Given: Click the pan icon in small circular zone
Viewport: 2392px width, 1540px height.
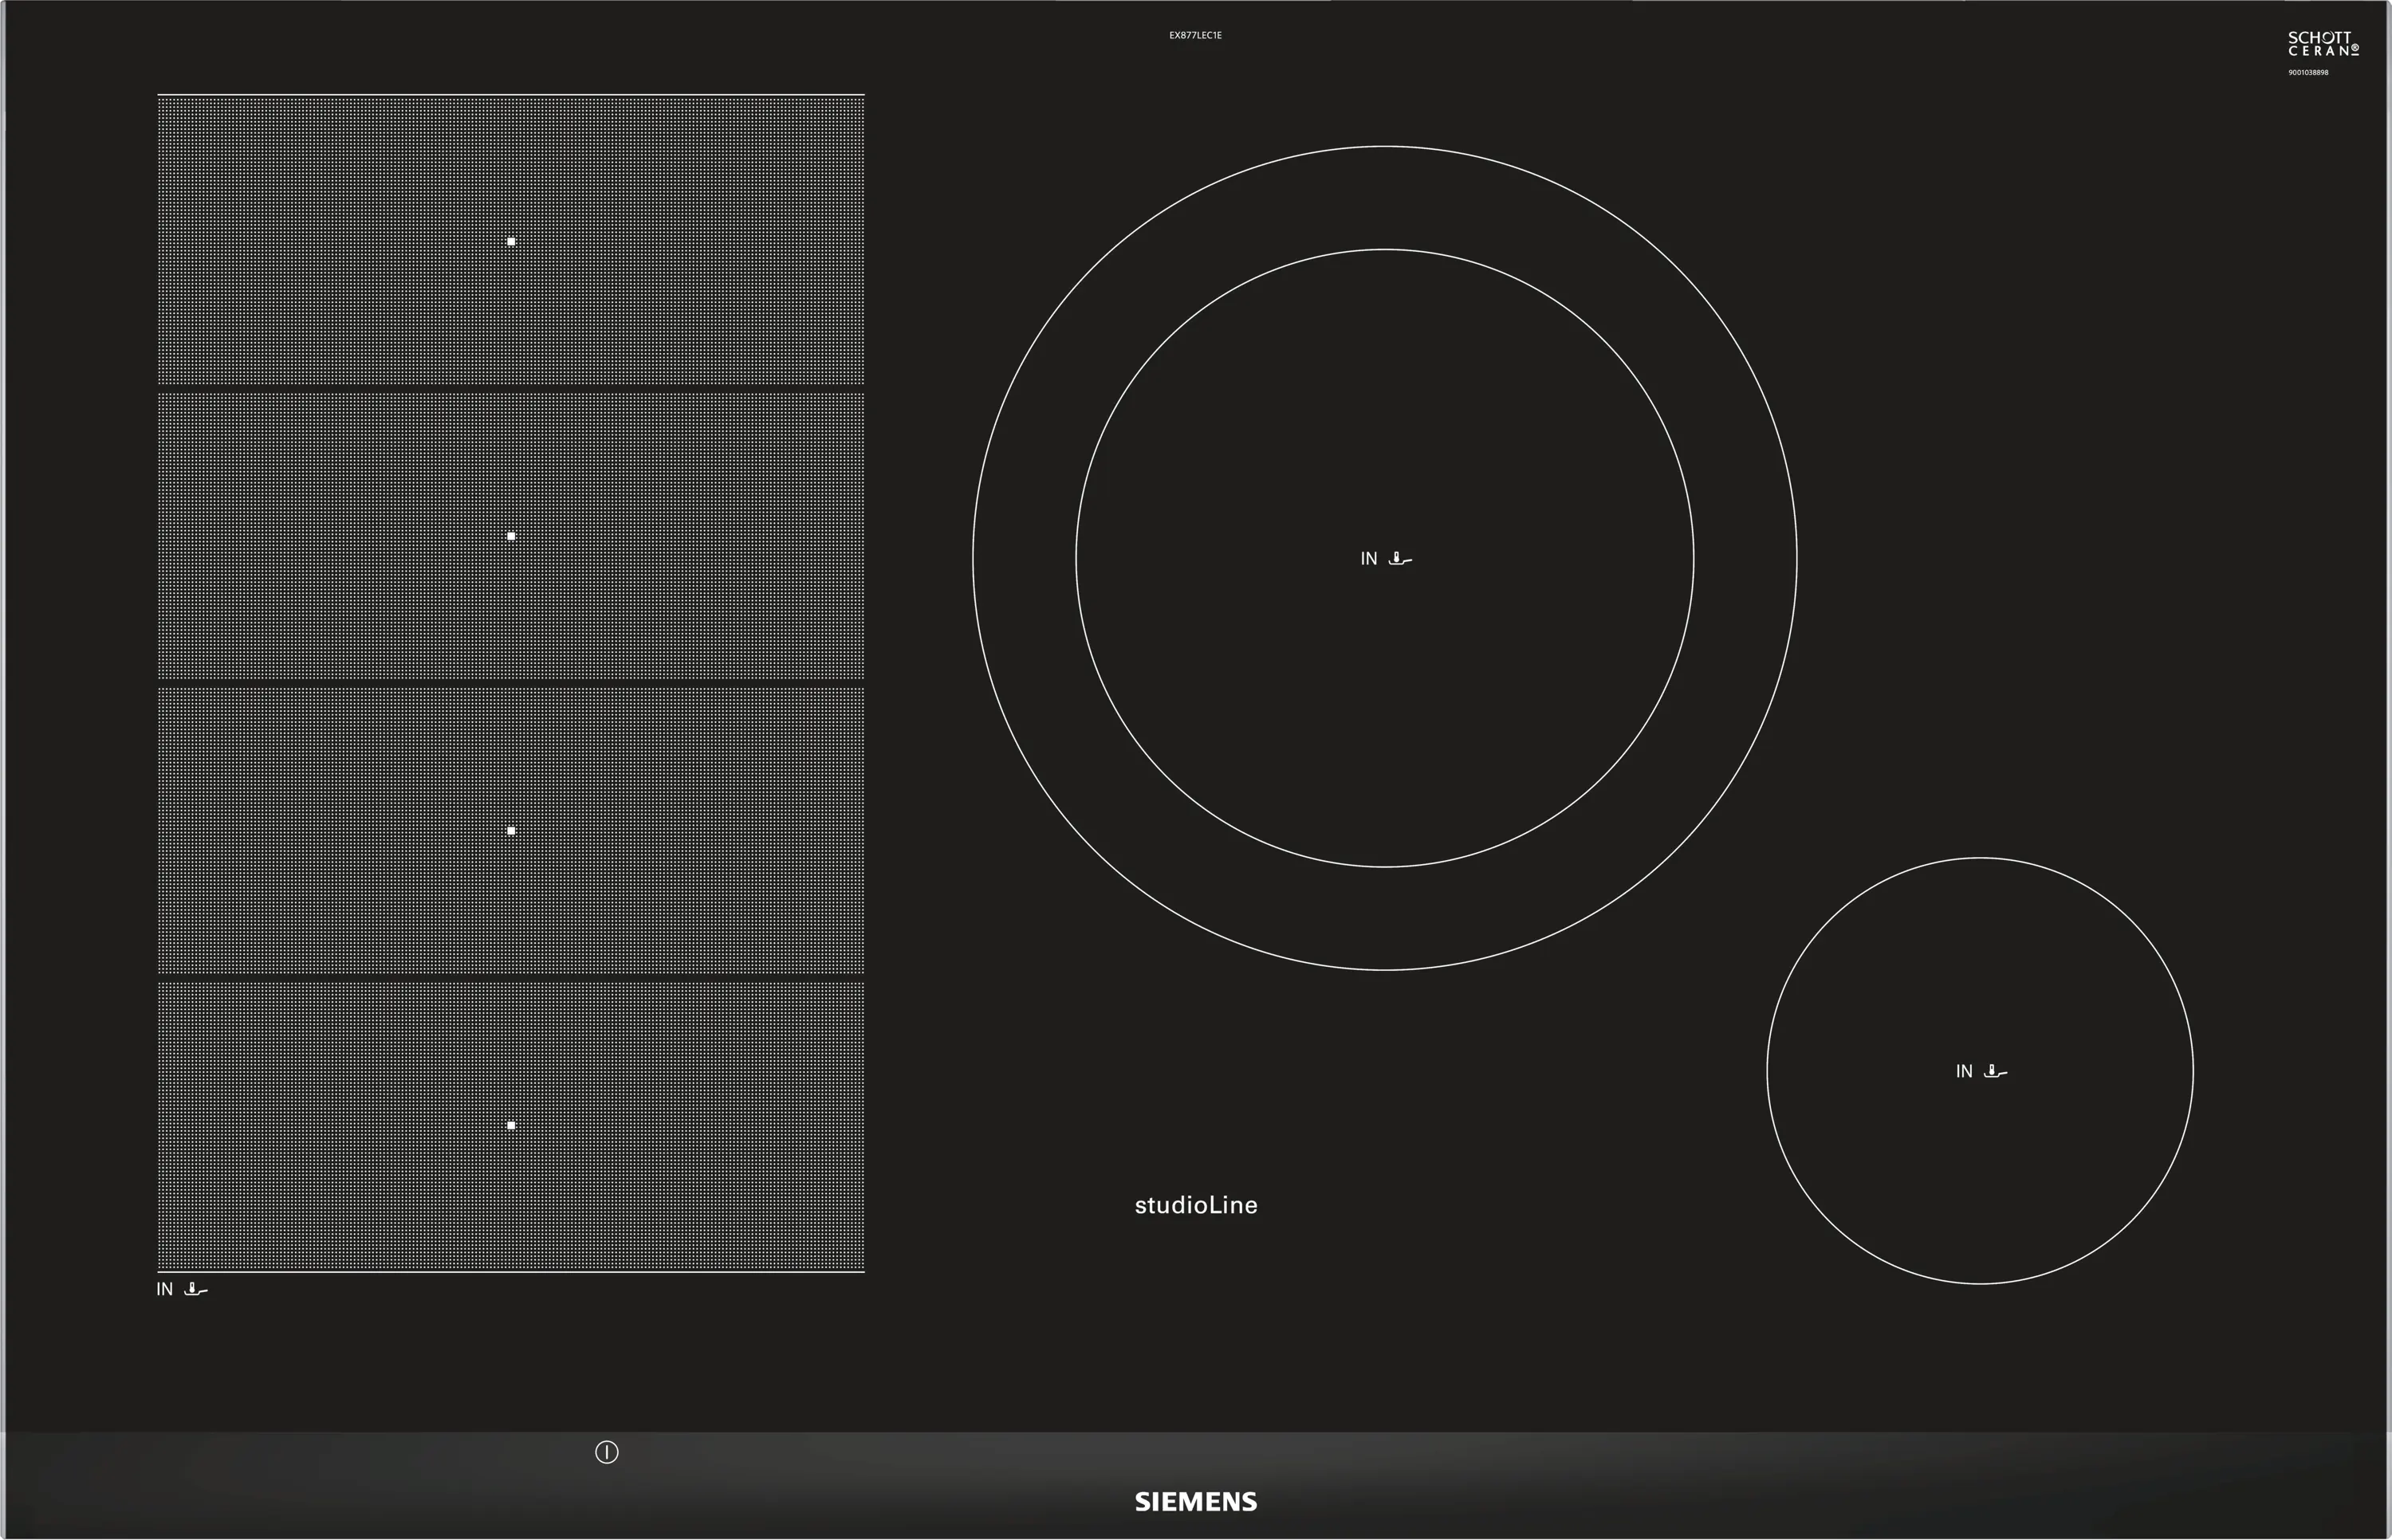Looking at the screenshot, I should [x=1995, y=1071].
